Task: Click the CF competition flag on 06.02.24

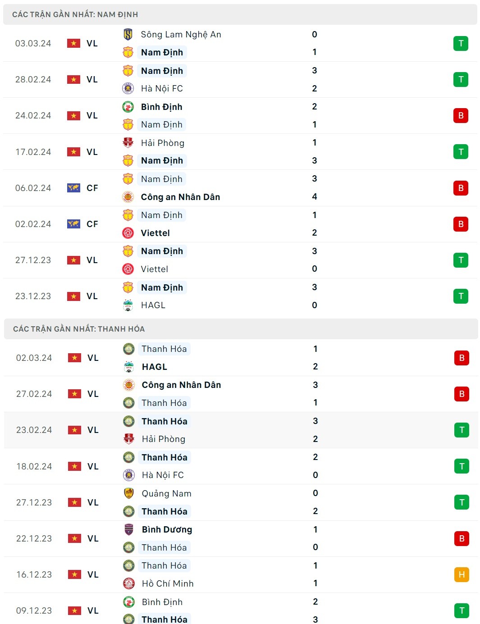Action: tap(73, 188)
